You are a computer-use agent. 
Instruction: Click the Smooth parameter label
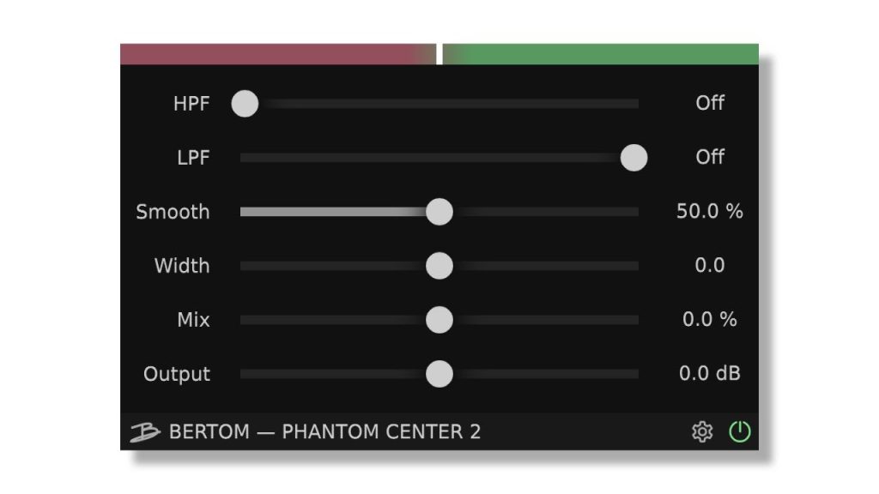(x=174, y=211)
